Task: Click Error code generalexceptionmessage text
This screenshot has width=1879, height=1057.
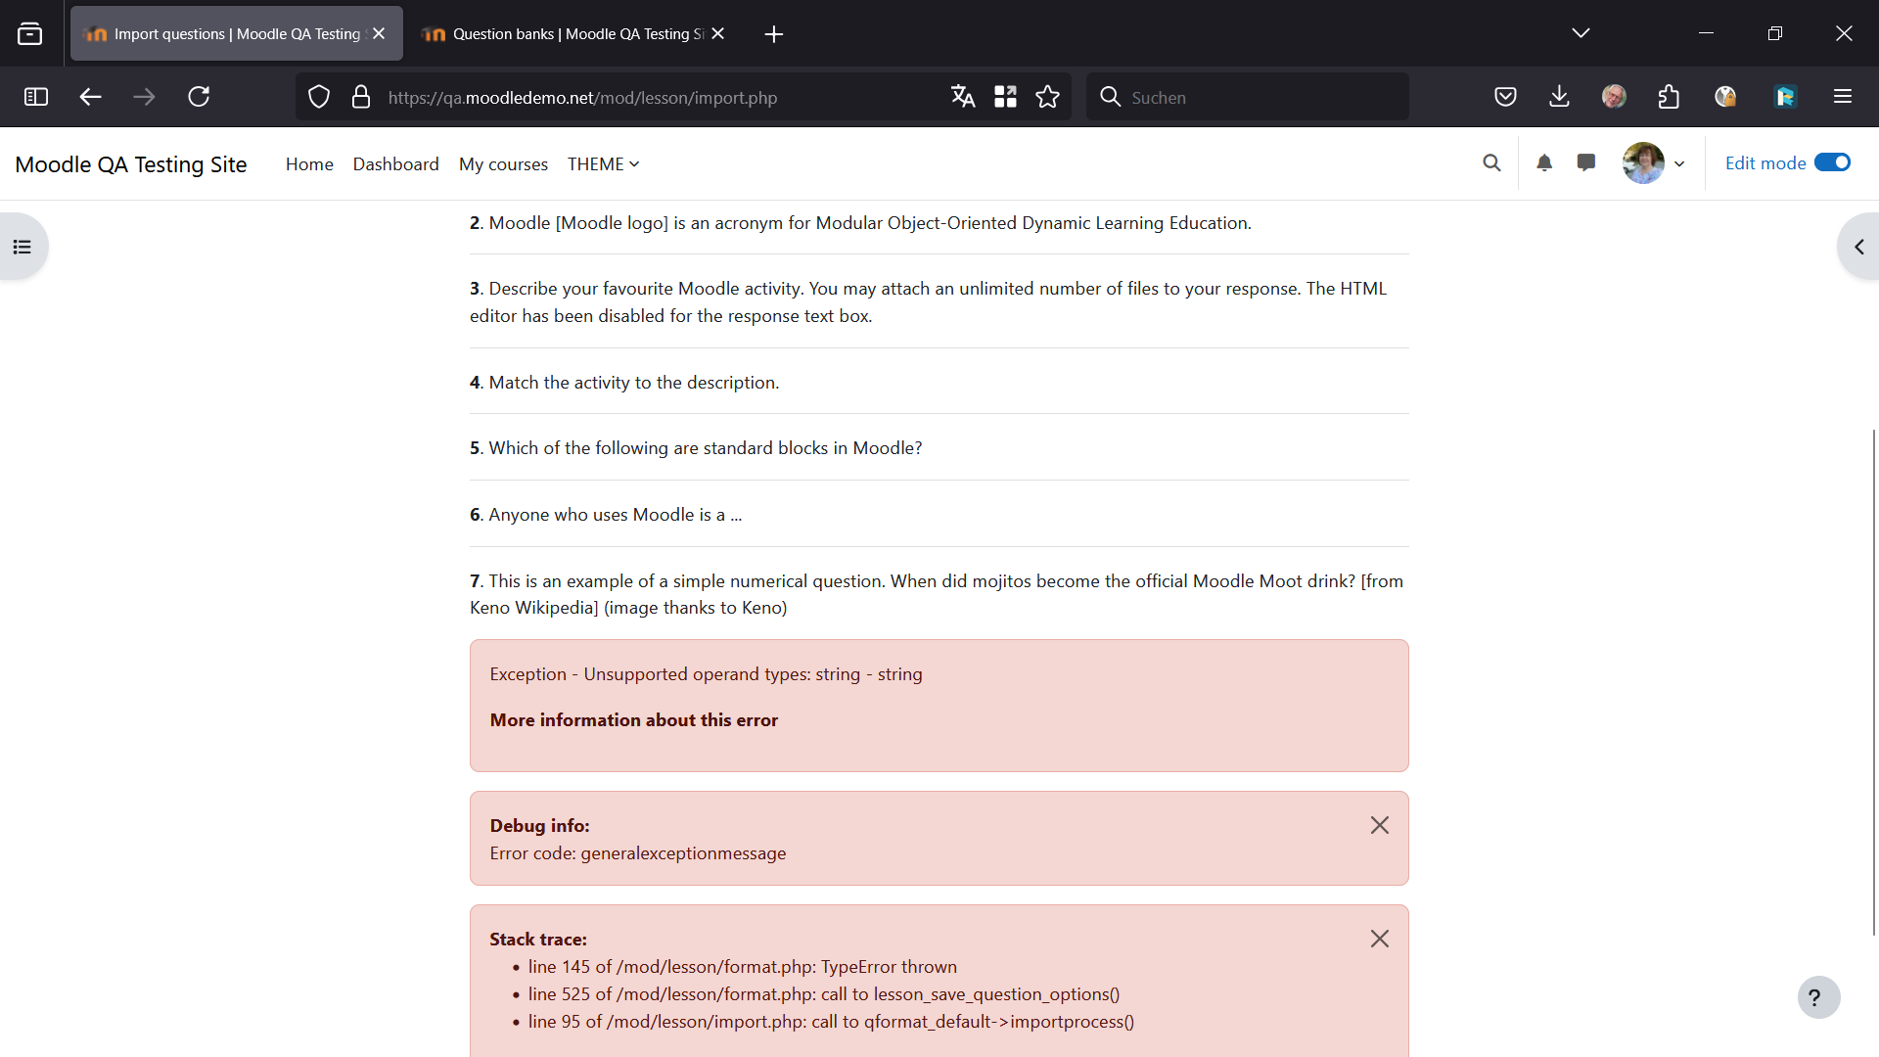Action: tap(638, 853)
